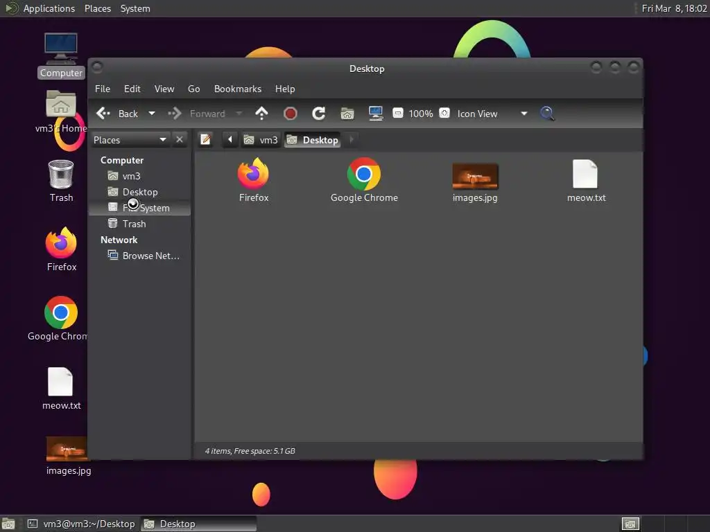The image size is (710, 532).
Task: Switch to the Desktop window taskbar button
Action: [x=199, y=524]
